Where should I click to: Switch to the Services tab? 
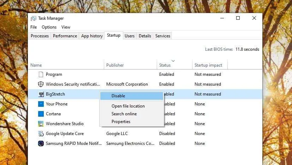(x=162, y=36)
